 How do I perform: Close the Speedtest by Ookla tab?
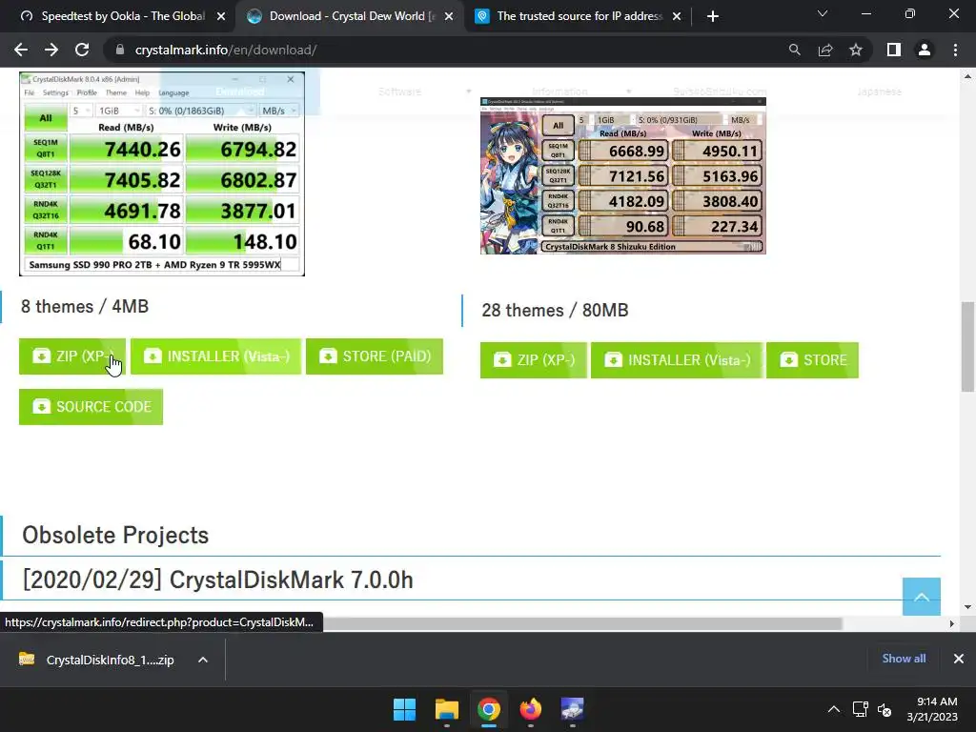click(x=221, y=17)
